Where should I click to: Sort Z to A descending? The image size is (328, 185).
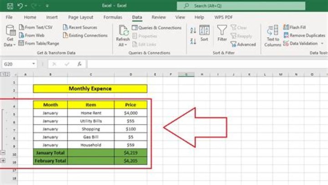coord(193,41)
